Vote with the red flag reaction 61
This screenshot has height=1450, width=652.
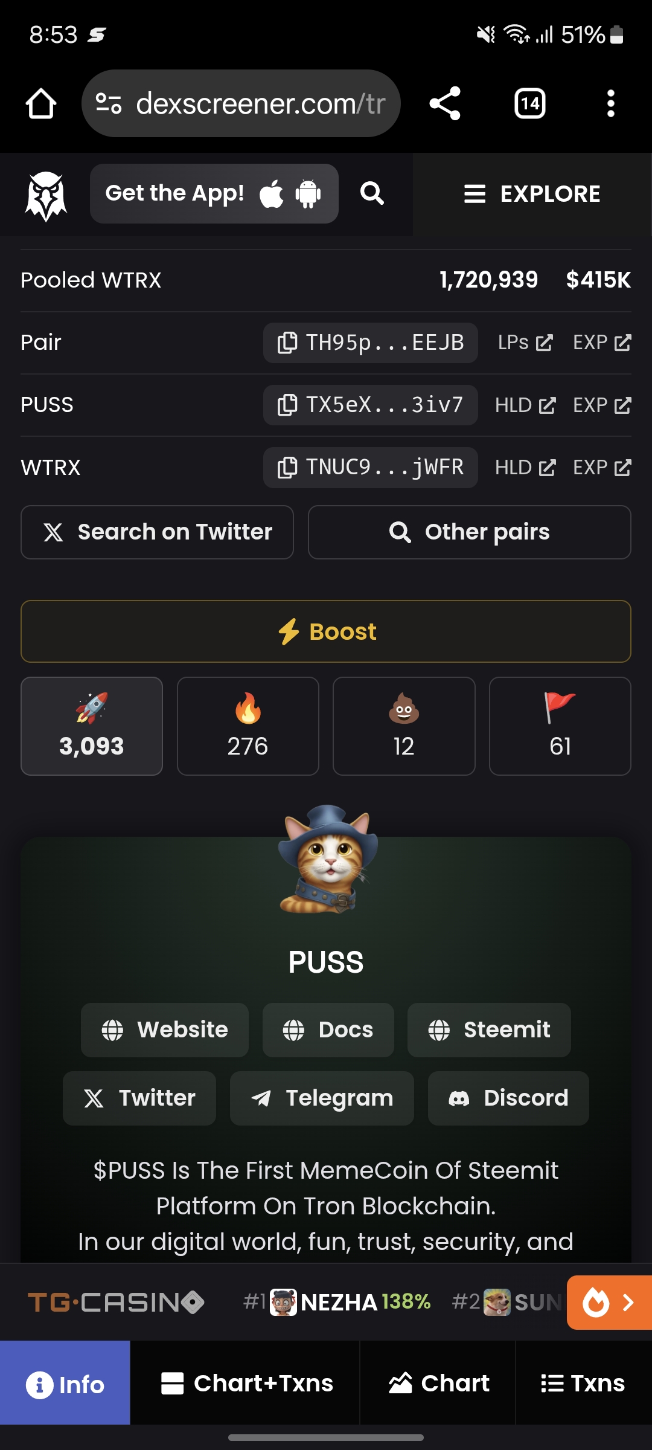(x=560, y=726)
